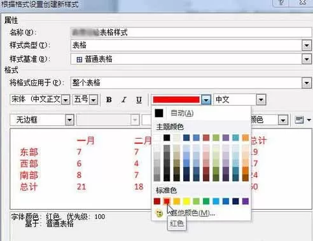Screen dimensions: 313x241
Task: Click 一月 header in preview table
Action: pyautogui.click(x=86, y=141)
